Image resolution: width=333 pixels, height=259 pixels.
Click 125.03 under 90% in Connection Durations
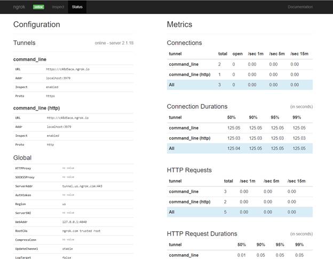coord(256,138)
